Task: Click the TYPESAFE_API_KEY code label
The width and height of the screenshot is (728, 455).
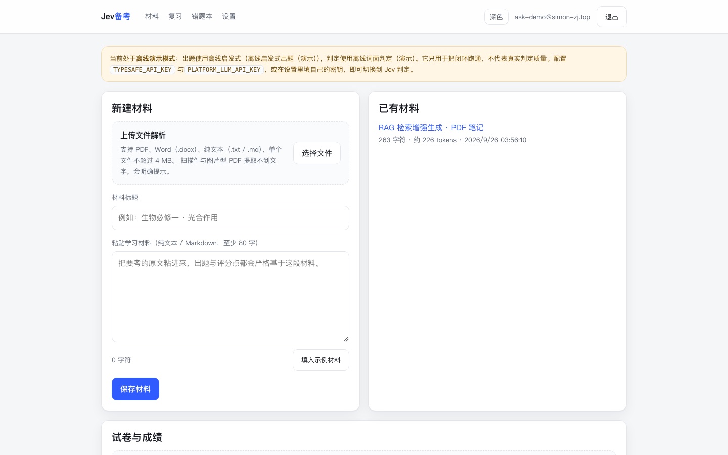Action: tap(143, 70)
